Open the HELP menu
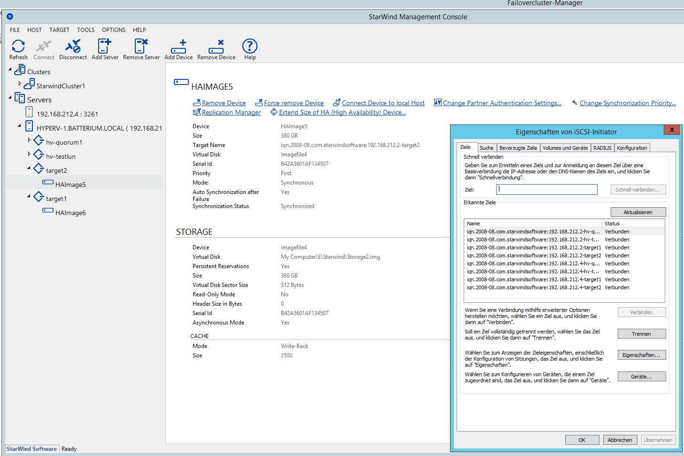Viewport: 684px width, 456px height. pyautogui.click(x=140, y=30)
